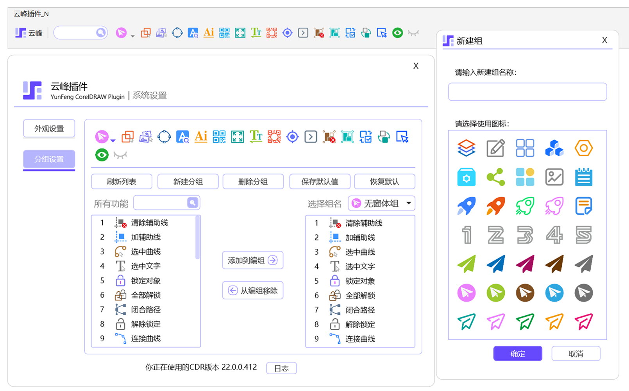Toggle the eye icon on the top toolbar
The width and height of the screenshot is (629, 391).
(397, 33)
